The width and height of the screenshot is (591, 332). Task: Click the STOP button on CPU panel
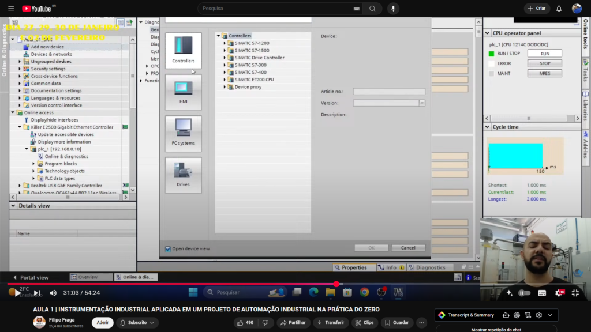pyautogui.click(x=545, y=63)
